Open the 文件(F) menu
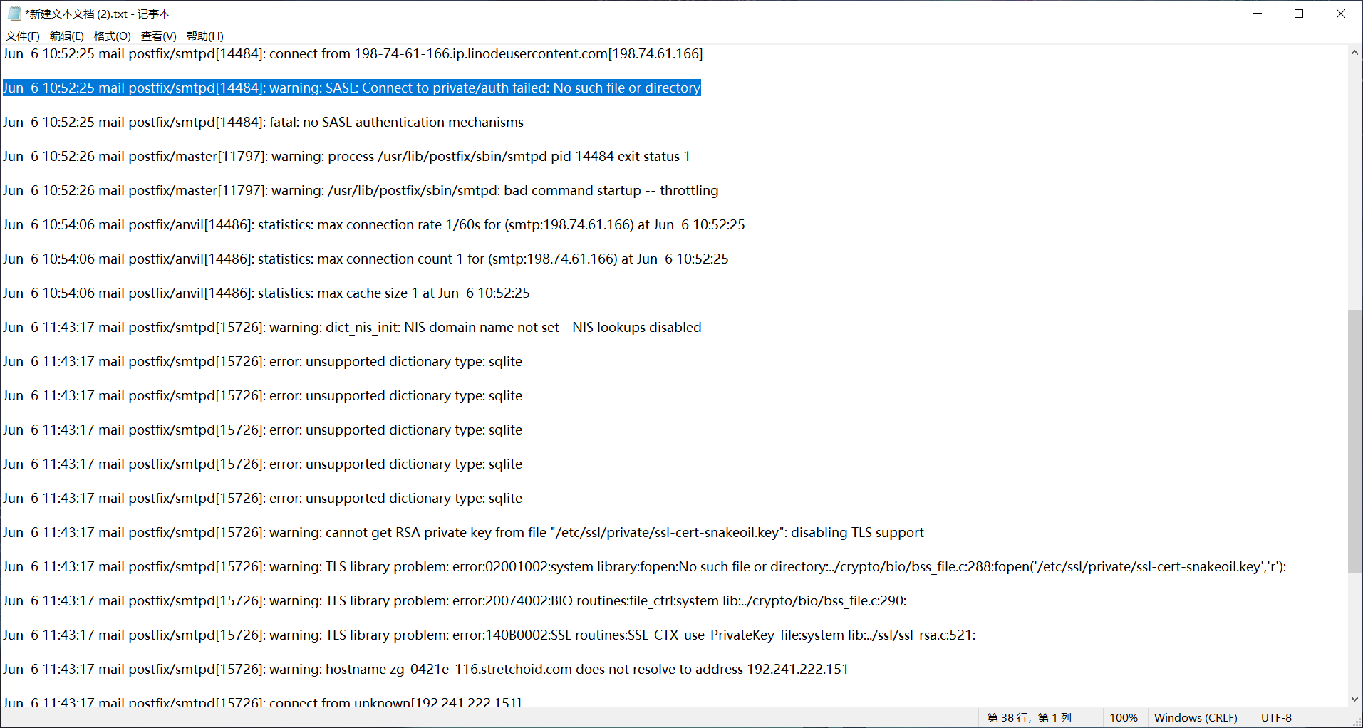 (x=23, y=36)
